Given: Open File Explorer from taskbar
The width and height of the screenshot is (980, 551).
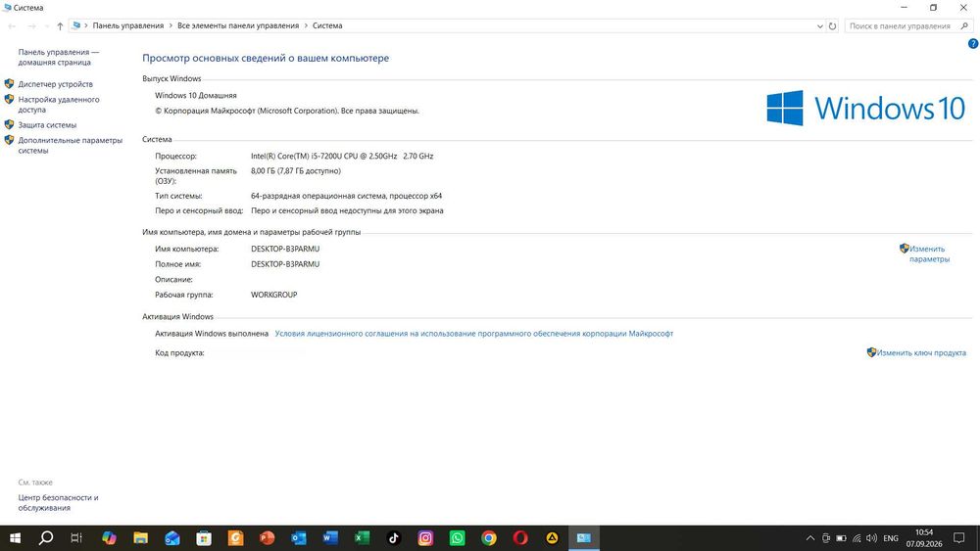Looking at the screenshot, I should pyautogui.click(x=140, y=538).
